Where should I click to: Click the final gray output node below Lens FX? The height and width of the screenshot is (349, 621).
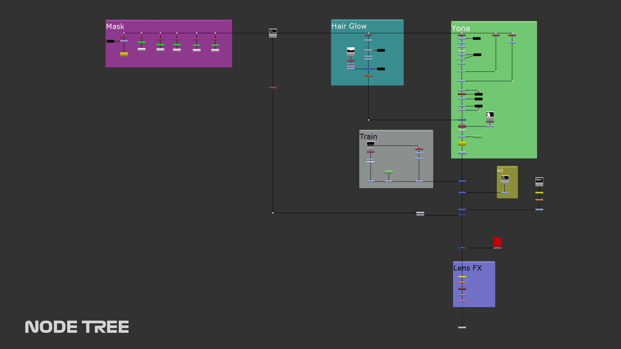[462, 327]
